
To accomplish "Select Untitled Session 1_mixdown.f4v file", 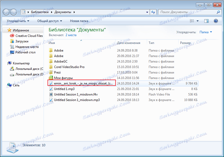I will 76,94.
